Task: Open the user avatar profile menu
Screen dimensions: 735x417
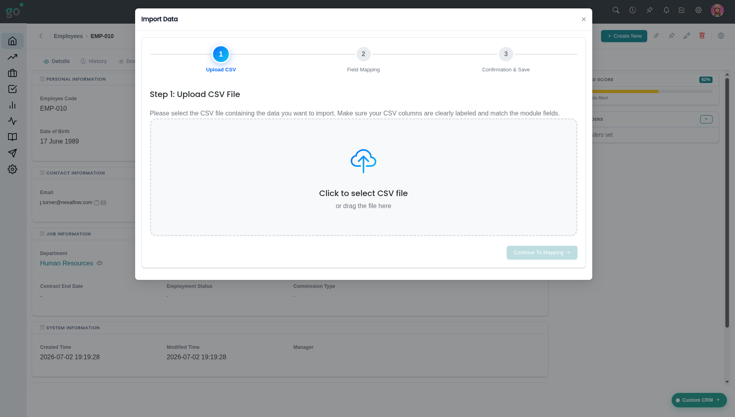Action: tap(717, 10)
